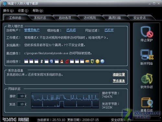Select the red swirl program icon in active programs
162x122 pixels.
pos(67,61)
